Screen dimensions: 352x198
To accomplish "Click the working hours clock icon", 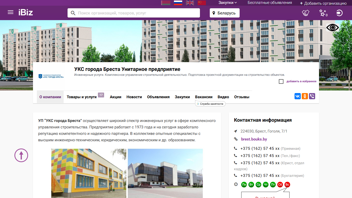I will [x=236, y=184].
